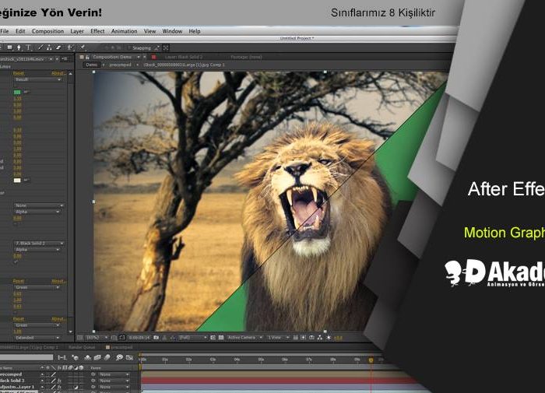This screenshot has width=545, height=393.
Task: Toggle adjustment layer switch on Adjustm..Layer 1
Action: click(x=76, y=387)
